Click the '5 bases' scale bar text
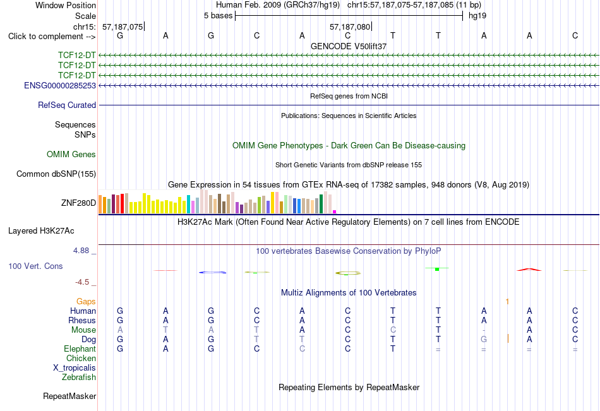The width and height of the screenshot is (600, 411). click(x=218, y=16)
